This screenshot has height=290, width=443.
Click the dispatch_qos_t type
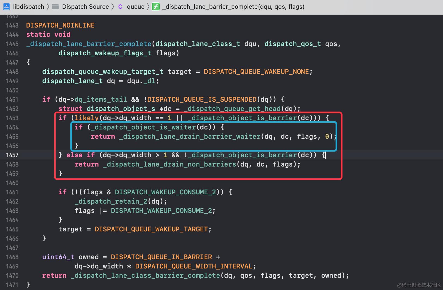(x=293, y=44)
